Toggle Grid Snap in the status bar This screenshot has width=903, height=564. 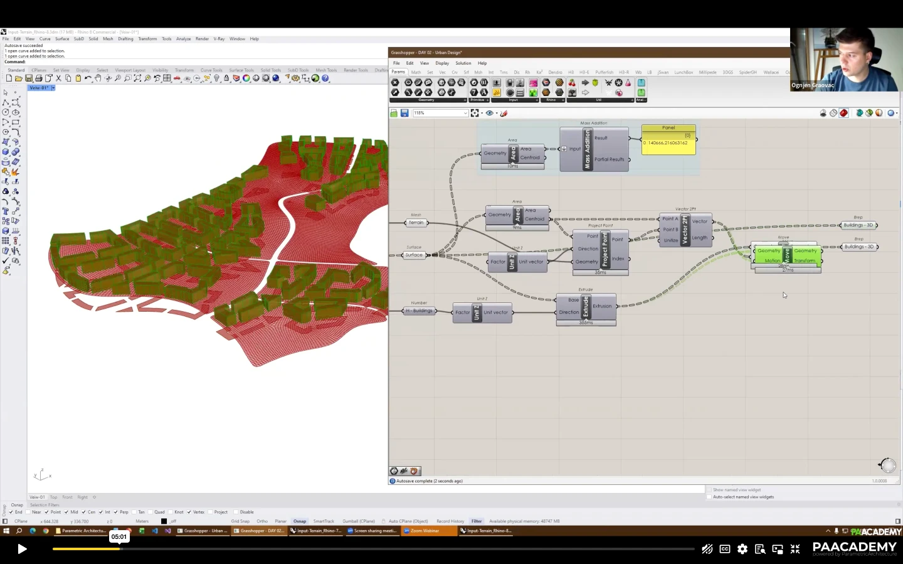pos(240,521)
